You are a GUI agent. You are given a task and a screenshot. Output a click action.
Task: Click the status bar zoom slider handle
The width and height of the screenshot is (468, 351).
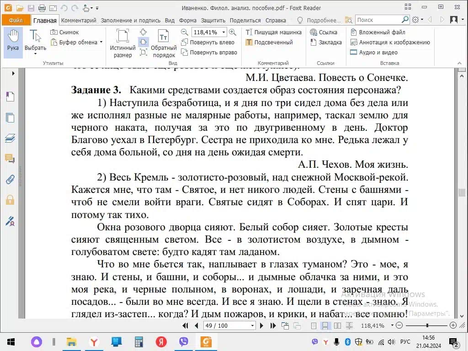(427, 325)
